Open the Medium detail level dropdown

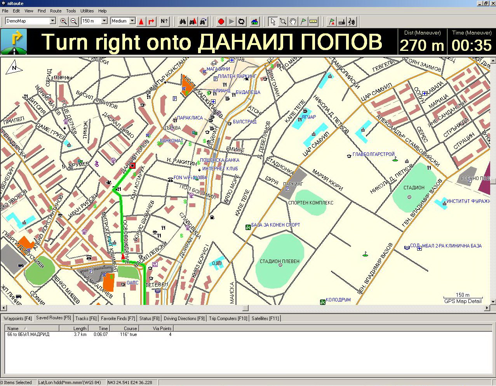coord(132,21)
